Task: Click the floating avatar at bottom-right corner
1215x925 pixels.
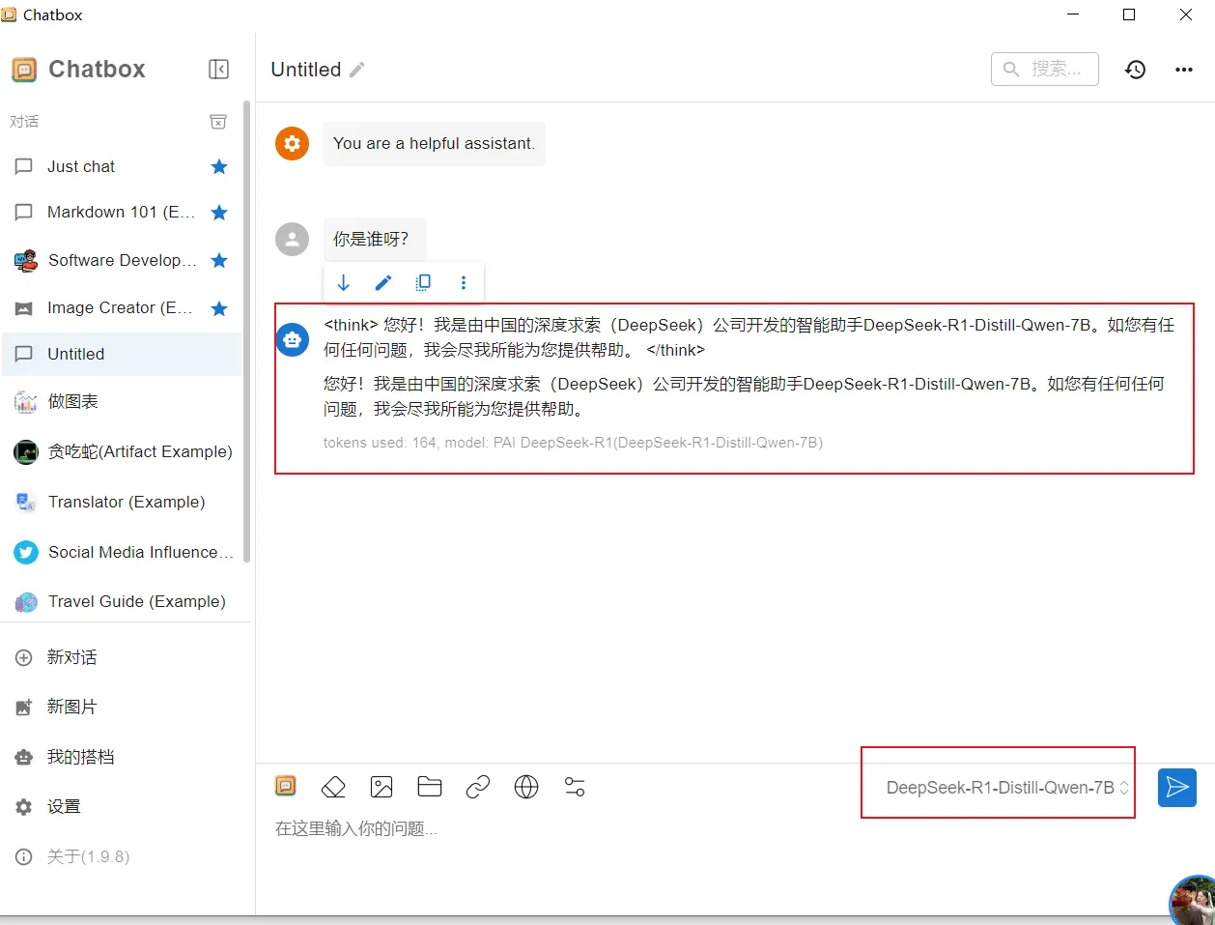Action: pyautogui.click(x=1193, y=902)
